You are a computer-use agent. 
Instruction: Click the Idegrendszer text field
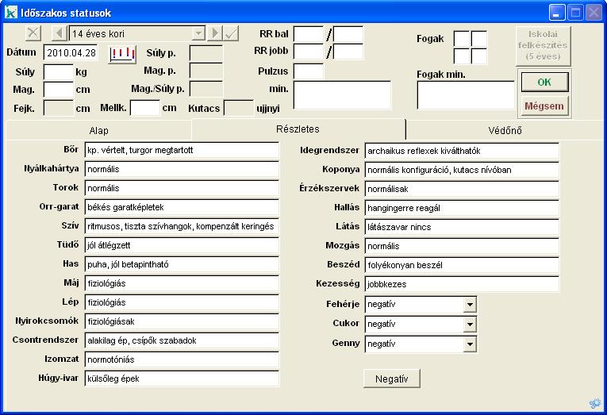[x=461, y=150]
